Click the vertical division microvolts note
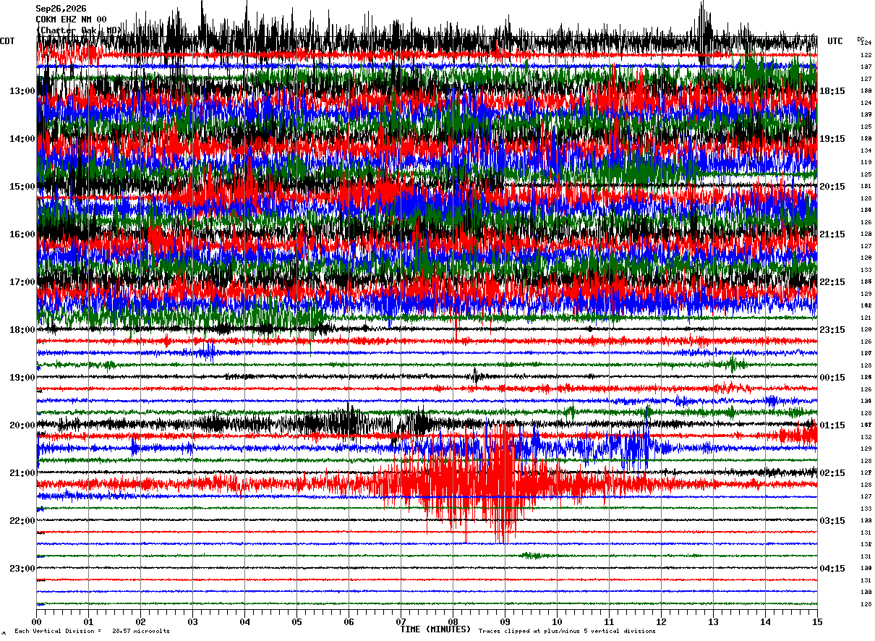875x641 pixels. point(93,631)
